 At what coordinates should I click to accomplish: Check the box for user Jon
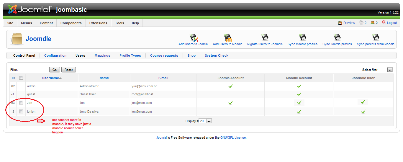tap(21, 103)
